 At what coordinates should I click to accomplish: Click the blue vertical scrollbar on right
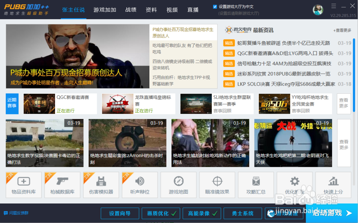click(354, 75)
